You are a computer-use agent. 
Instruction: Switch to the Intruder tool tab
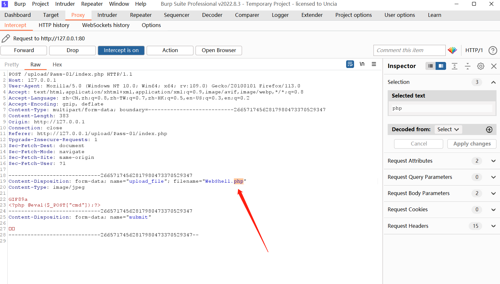(107, 15)
